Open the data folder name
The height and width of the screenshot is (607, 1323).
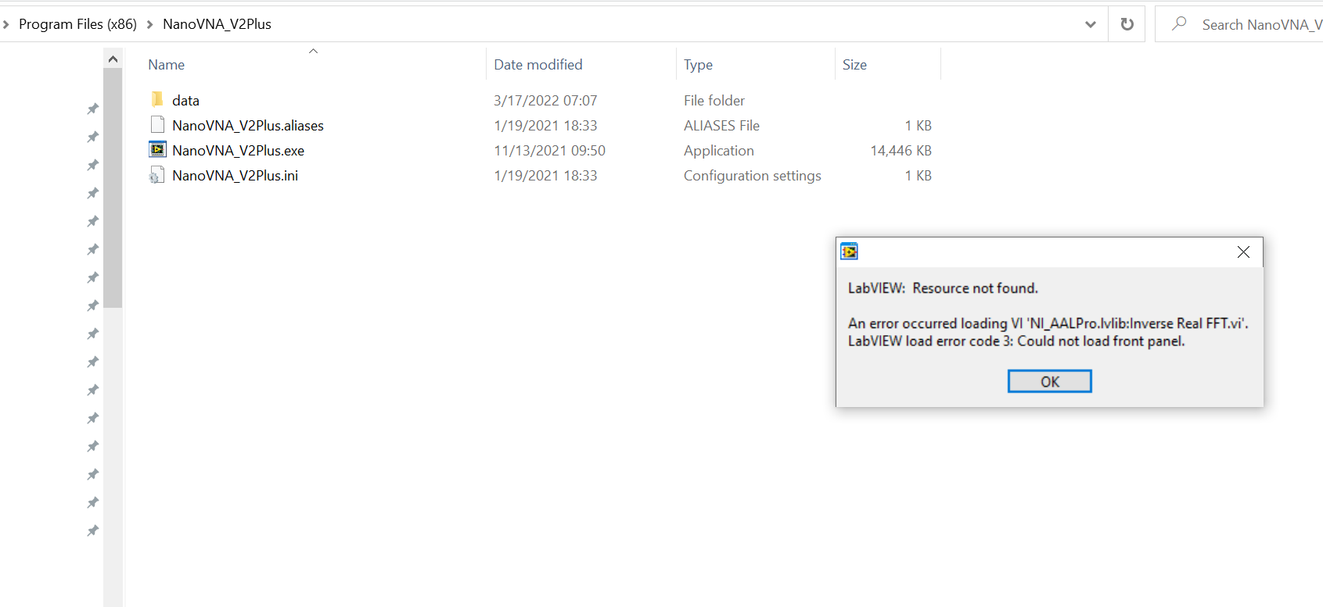(x=185, y=100)
